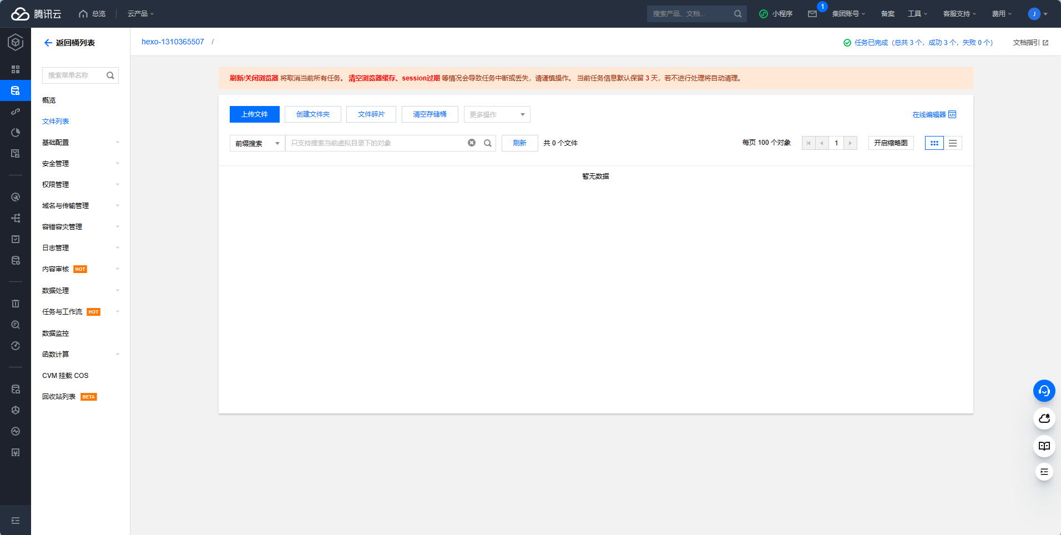This screenshot has height=535, width=1061.
Task: Select 概览 in the sidebar
Action: click(x=49, y=100)
